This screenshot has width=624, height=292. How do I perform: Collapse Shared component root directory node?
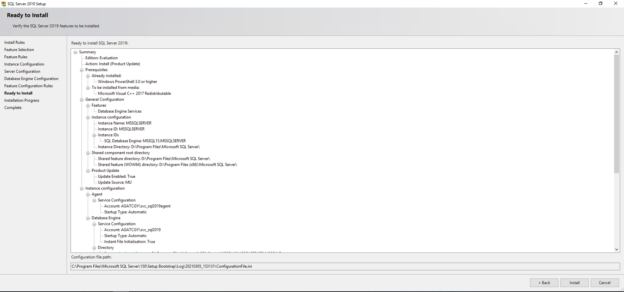pos(88,153)
